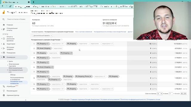Go to previous page of rows

tap(182, 93)
